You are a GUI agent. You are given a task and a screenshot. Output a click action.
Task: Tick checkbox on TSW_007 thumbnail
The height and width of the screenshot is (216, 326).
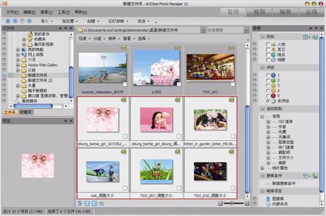pos(179,188)
